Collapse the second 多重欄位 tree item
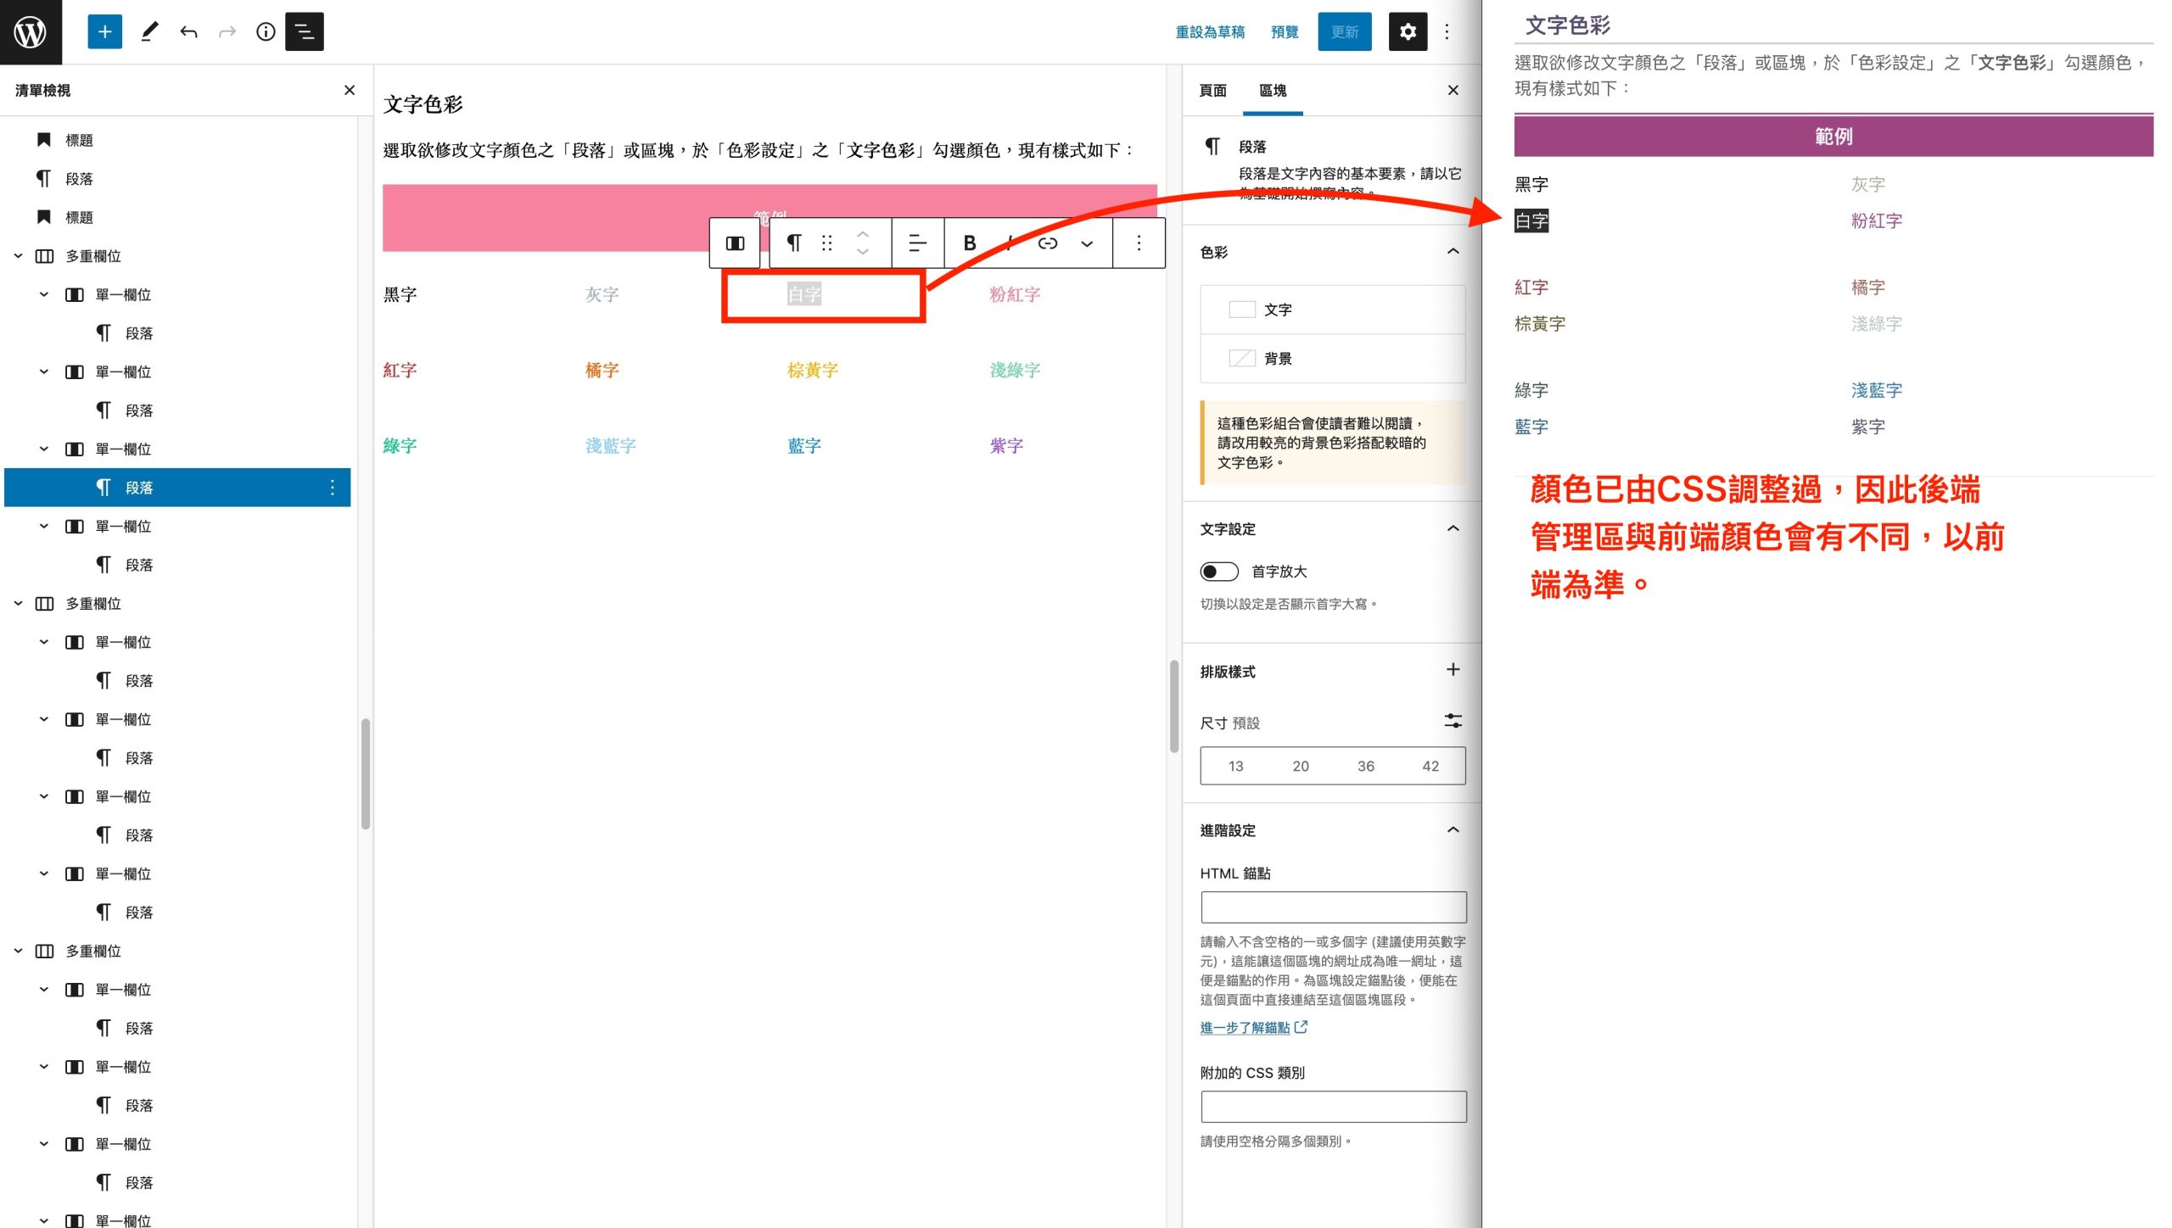This screenshot has width=2172, height=1228. [18, 604]
